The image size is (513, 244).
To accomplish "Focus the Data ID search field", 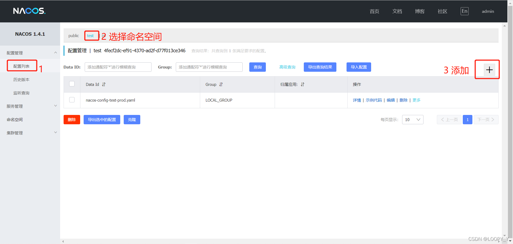I will point(118,67).
